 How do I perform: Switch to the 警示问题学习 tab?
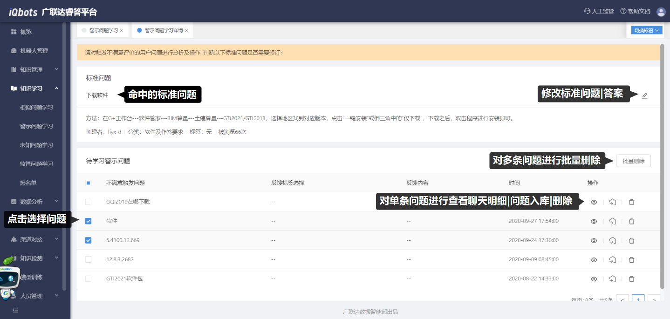pyautogui.click(x=103, y=30)
